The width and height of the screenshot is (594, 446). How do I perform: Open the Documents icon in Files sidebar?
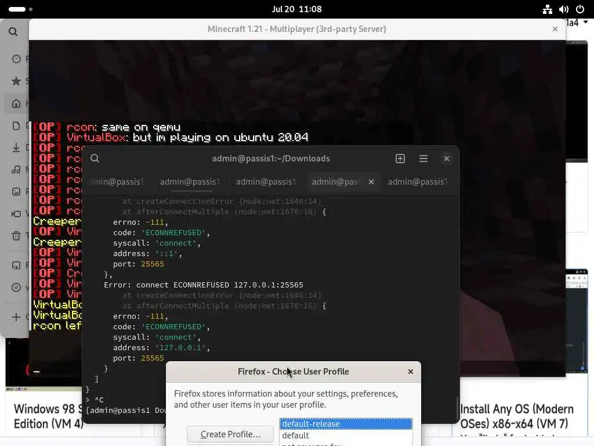click(x=16, y=125)
